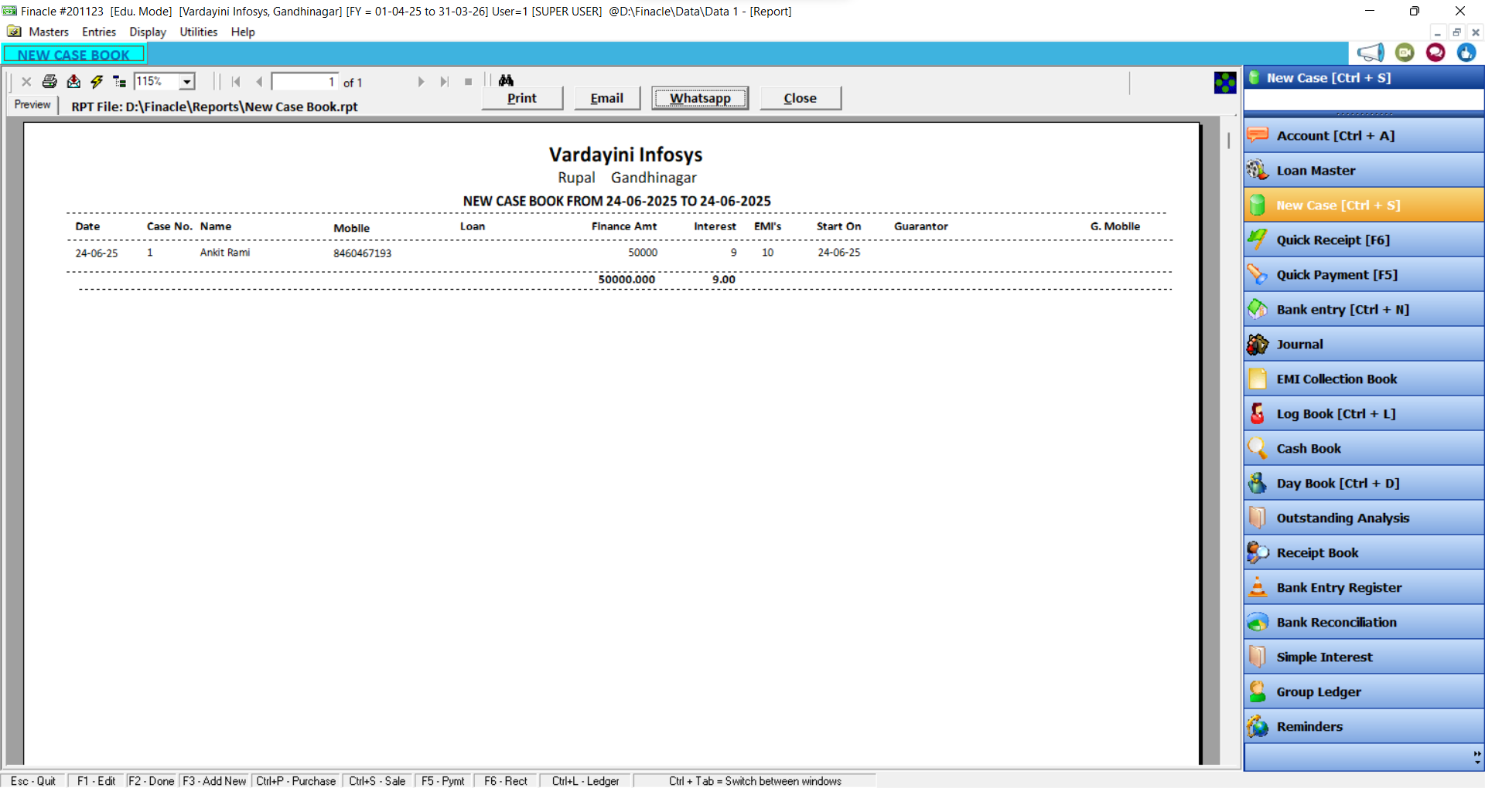Toggle the group tree icon
This screenshot has height=788, width=1485.
click(x=119, y=81)
